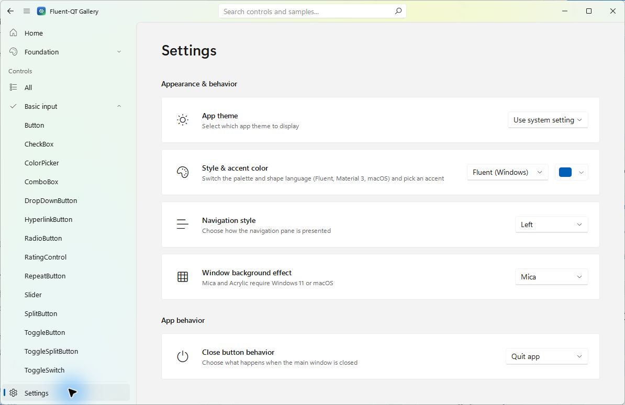Open the App theme dropdown
Image resolution: width=625 pixels, height=405 pixels.
548,120
